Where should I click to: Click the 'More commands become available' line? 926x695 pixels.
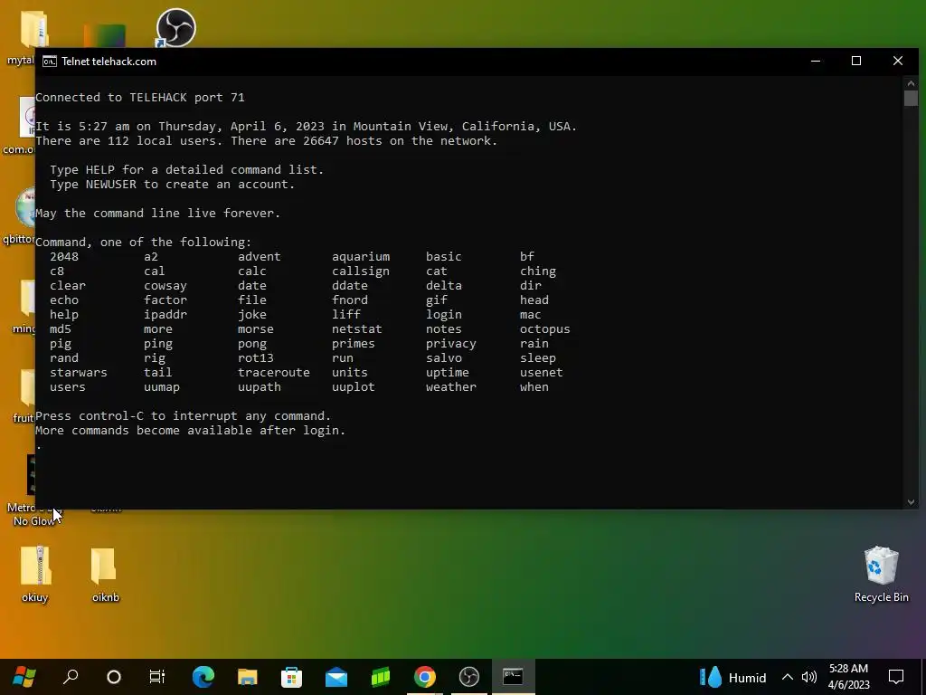[191, 431]
